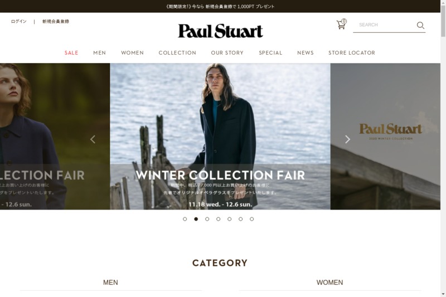Open the shopping cart icon
Viewport: 446px width, 297px height.
pos(341,25)
